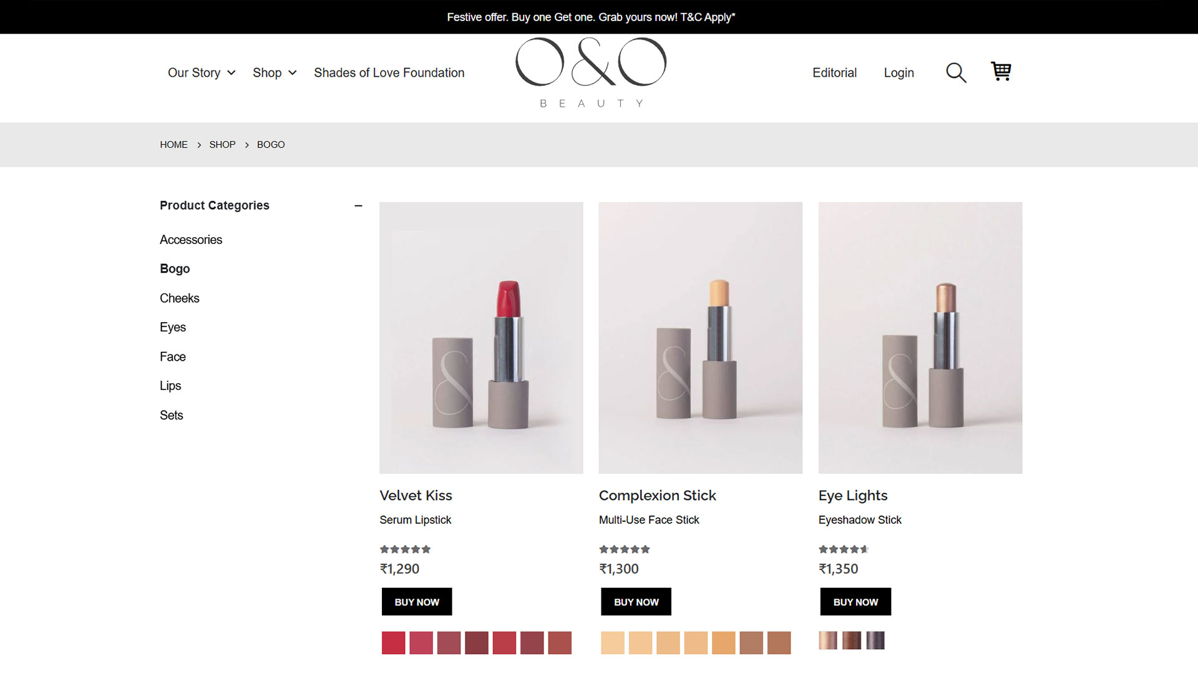This screenshot has height=674, width=1198.
Task: Pick the fifth Velvet Kiss swatch
Action: [505, 643]
